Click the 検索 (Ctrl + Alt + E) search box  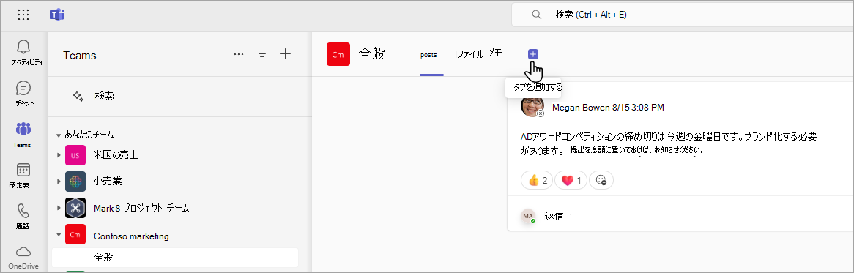tap(683, 15)
